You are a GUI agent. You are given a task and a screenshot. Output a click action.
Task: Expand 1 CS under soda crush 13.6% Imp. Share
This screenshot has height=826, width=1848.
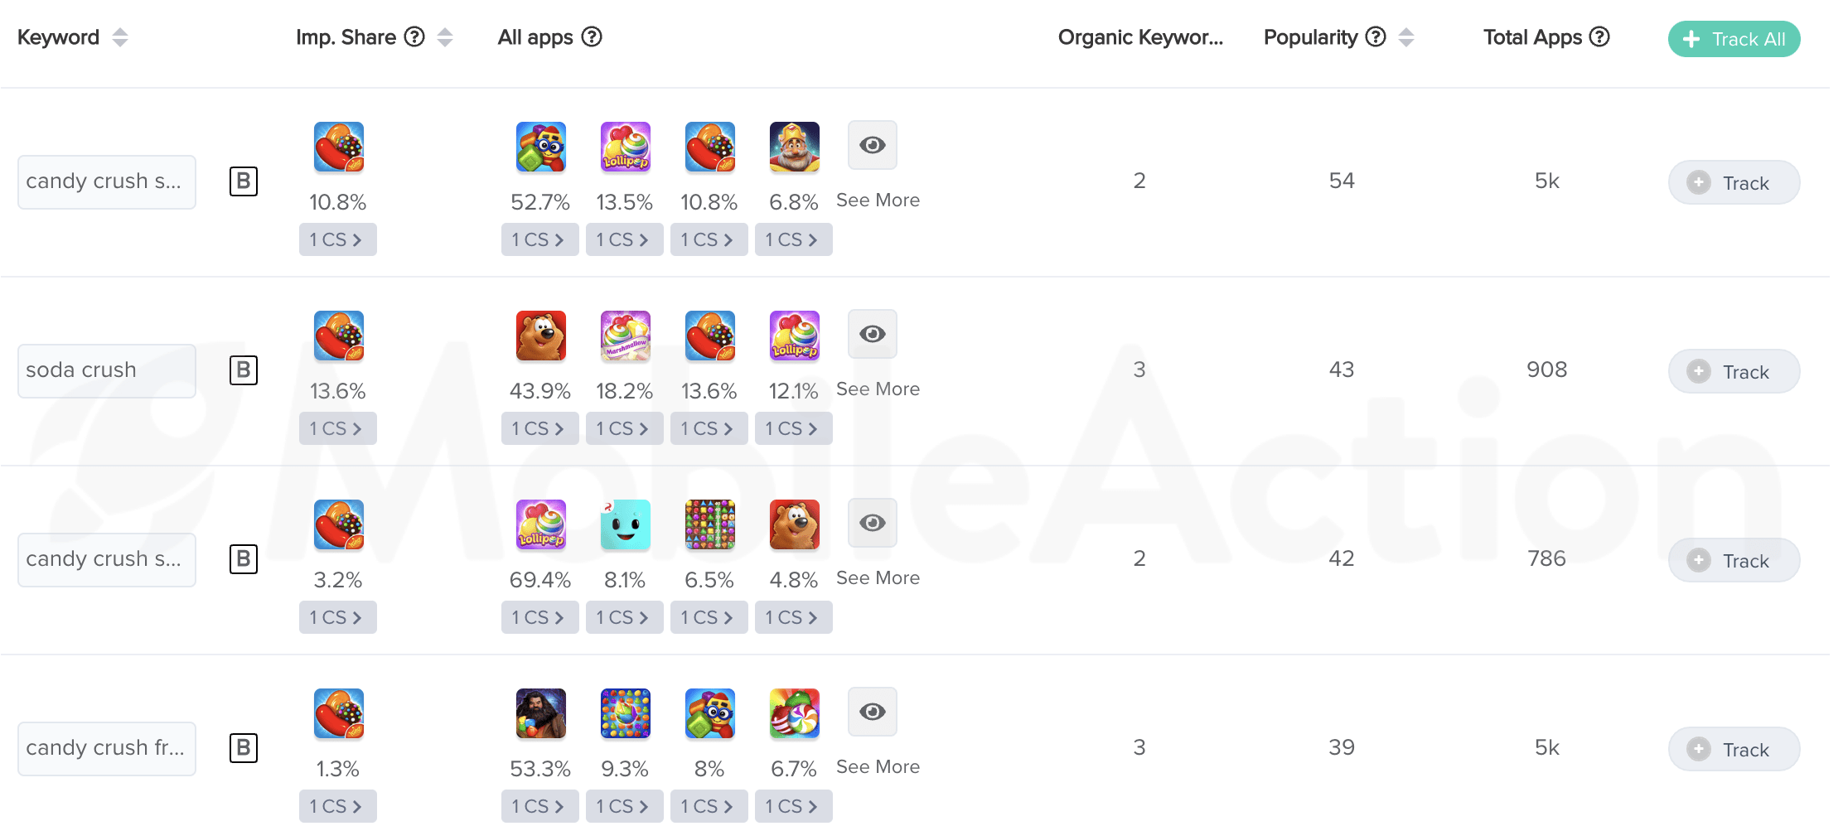point(337,428)
